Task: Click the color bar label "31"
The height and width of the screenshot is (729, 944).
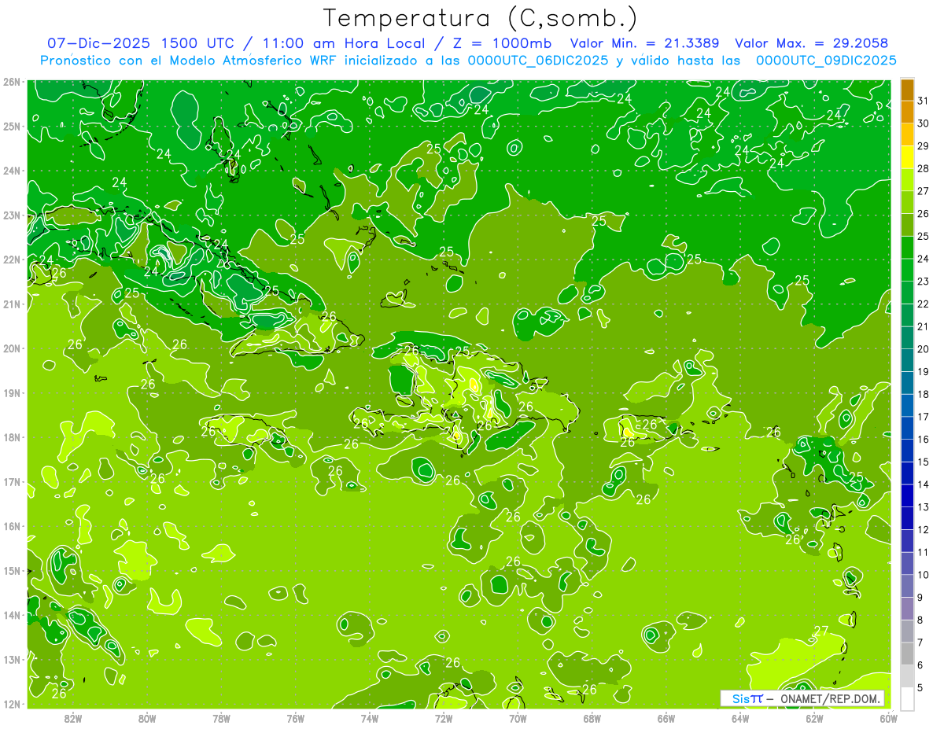Action: (923, 100)
